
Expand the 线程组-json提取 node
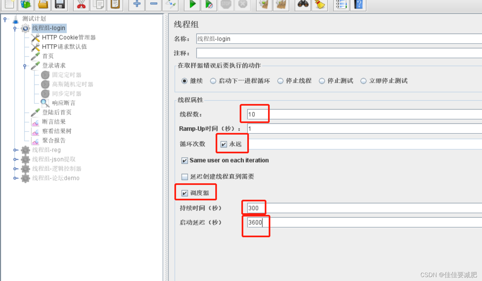click(x=15, y=159)
